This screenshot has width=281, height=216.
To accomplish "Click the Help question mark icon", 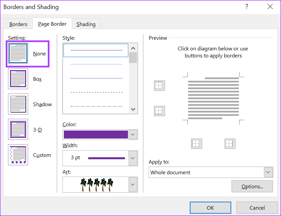I will (x=247, y=7).
